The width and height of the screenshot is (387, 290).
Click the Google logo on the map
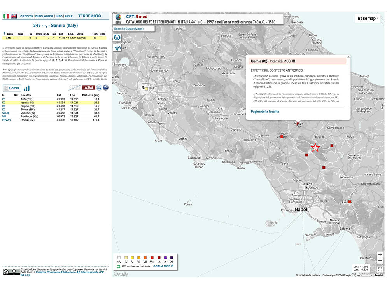pos(121,274)
